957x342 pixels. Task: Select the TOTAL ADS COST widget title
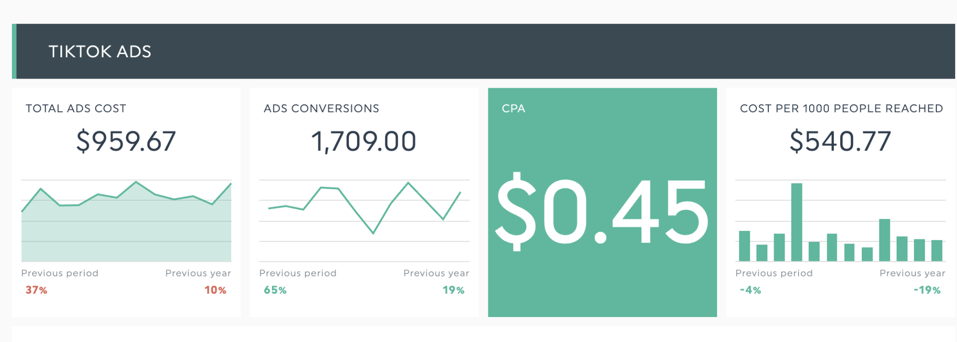(x=76, y=109)
